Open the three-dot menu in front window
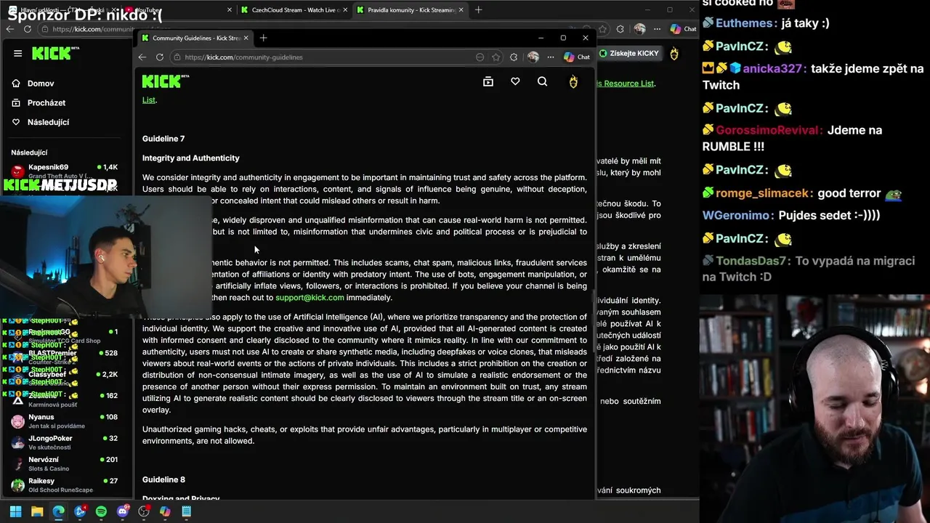930x523 pixels. [x=550, y=57]
